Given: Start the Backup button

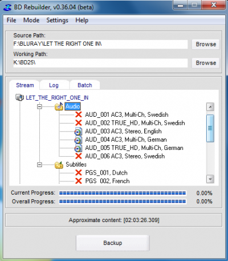Looking at the screenshot, I should pyautogui.click(x=113, y=243).
